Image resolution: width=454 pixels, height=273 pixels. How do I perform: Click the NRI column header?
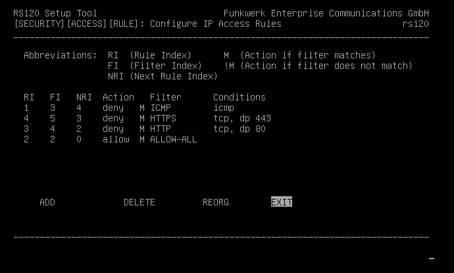(x=84, y=97)
